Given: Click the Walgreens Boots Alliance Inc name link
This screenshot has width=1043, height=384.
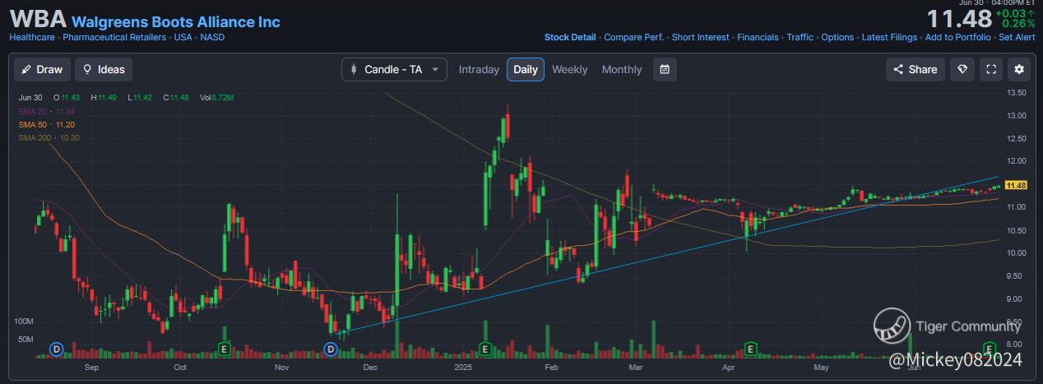Looking at the screenshot, I should (175, 22).
